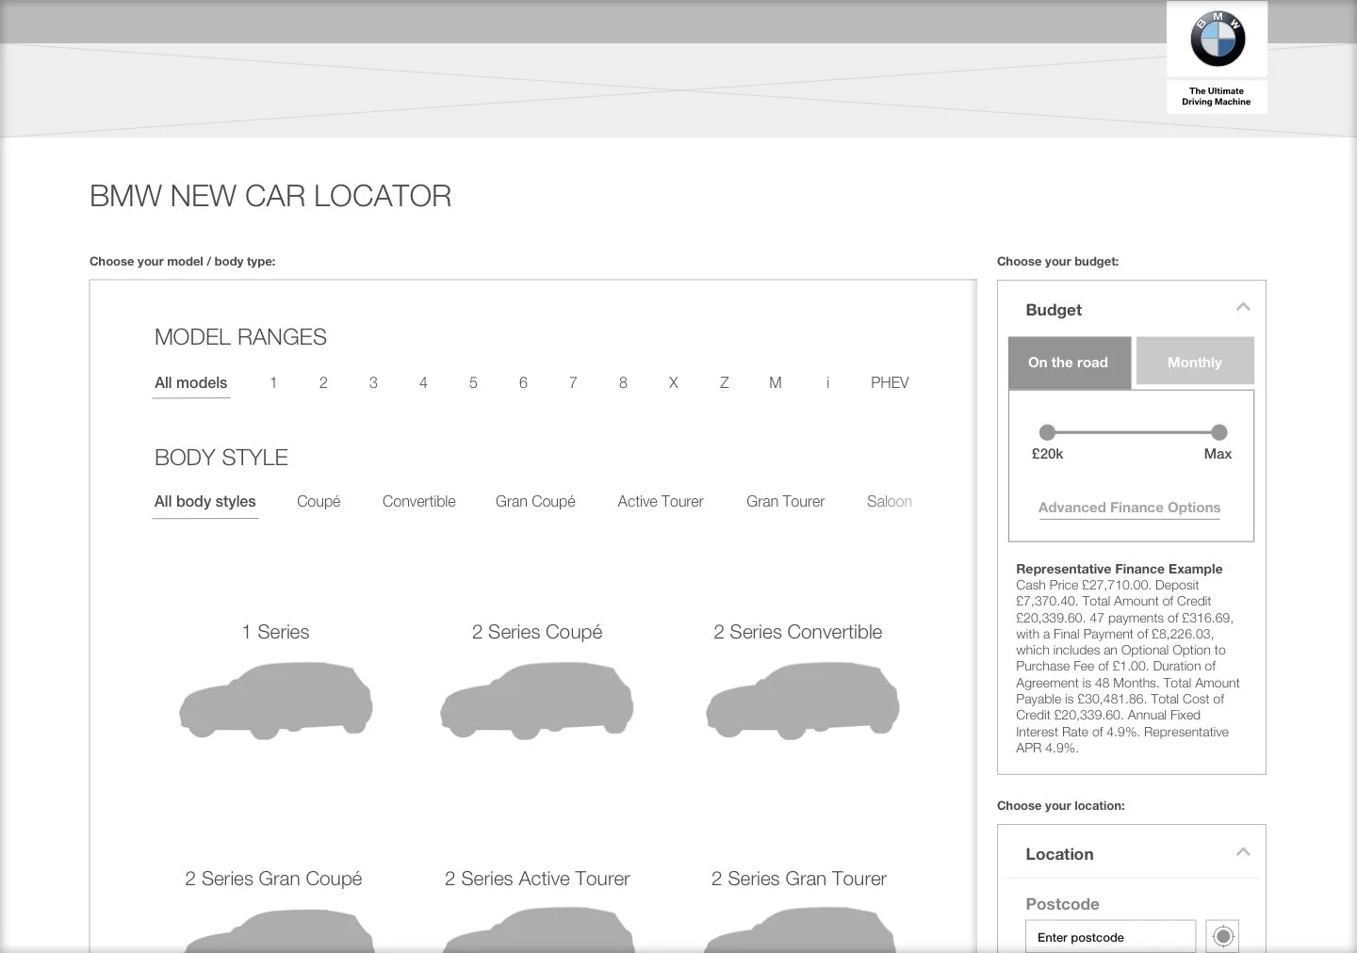Select the 2 Series Coupé car silhouette

click(537, 700)
